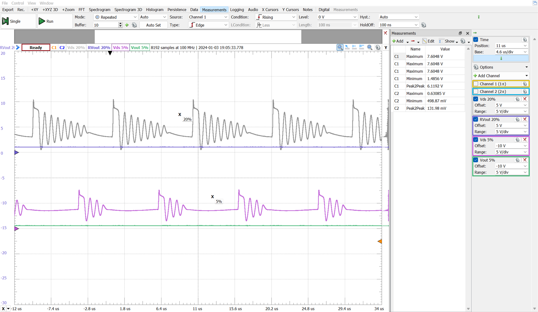Open the File menu
Viewport: 538px width, 312px height.
tap(5, 3)
